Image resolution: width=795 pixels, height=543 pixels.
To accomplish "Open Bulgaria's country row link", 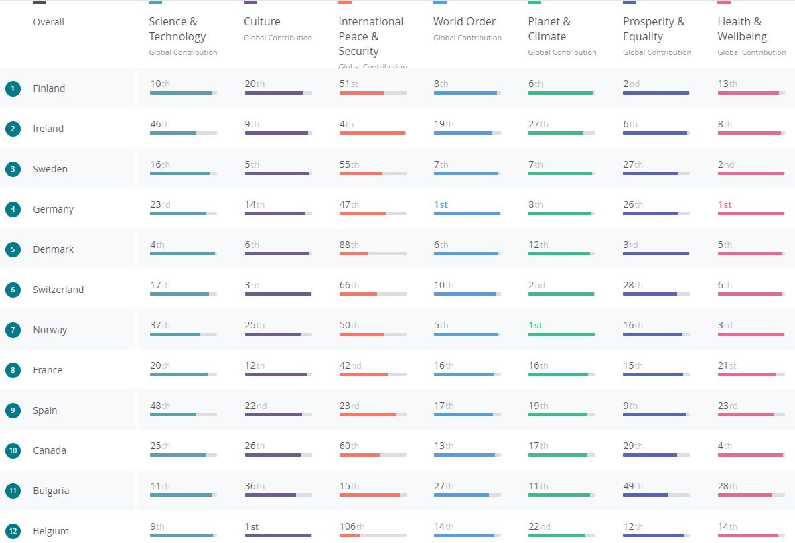I will coord(51,491).
